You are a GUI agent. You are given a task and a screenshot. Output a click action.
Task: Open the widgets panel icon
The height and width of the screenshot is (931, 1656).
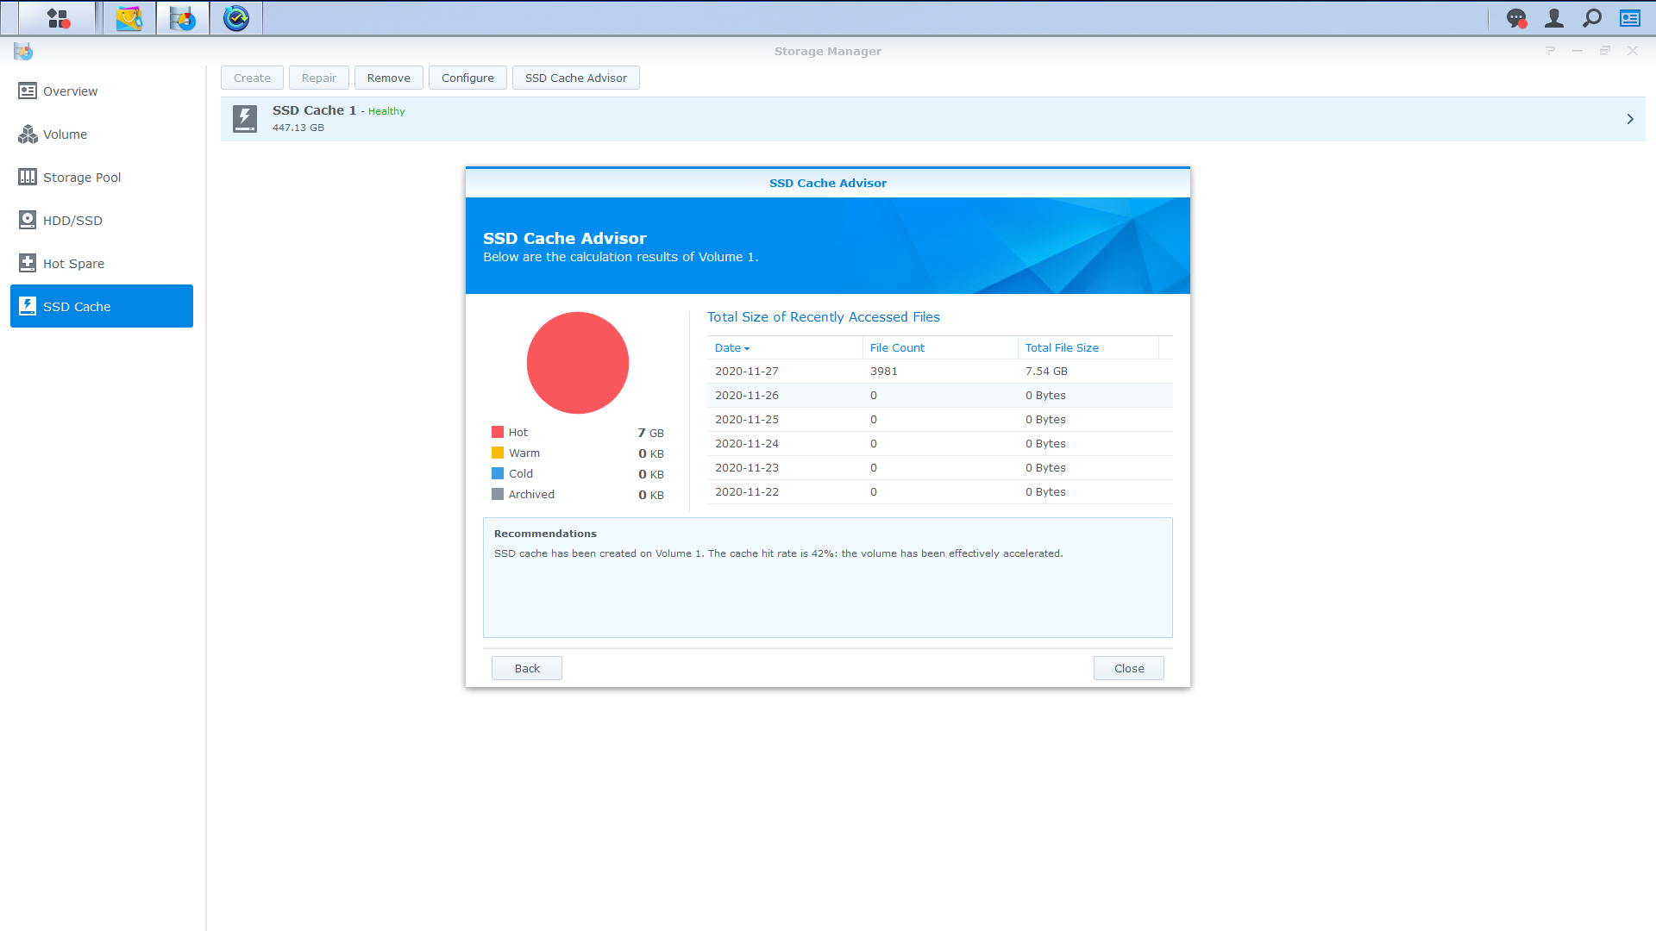tap(1630, 18)
